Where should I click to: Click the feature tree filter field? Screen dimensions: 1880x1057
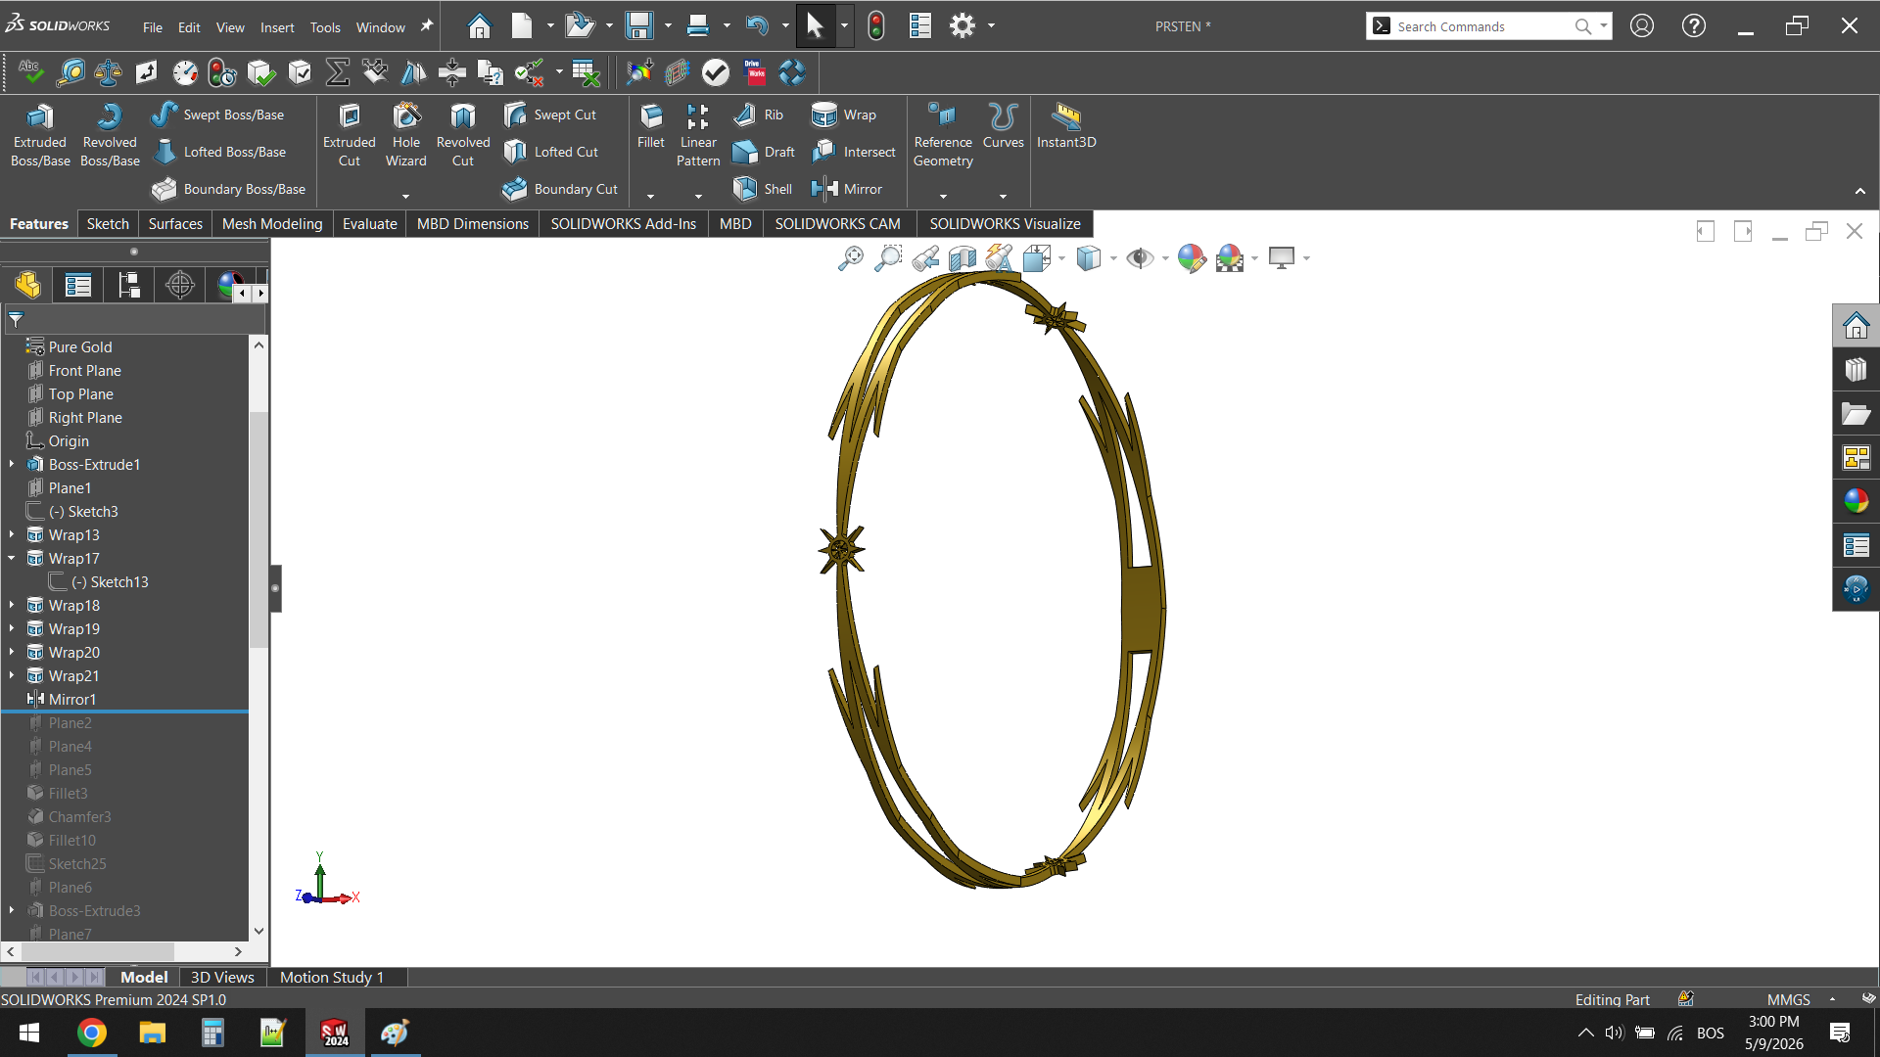coord(134,319)
